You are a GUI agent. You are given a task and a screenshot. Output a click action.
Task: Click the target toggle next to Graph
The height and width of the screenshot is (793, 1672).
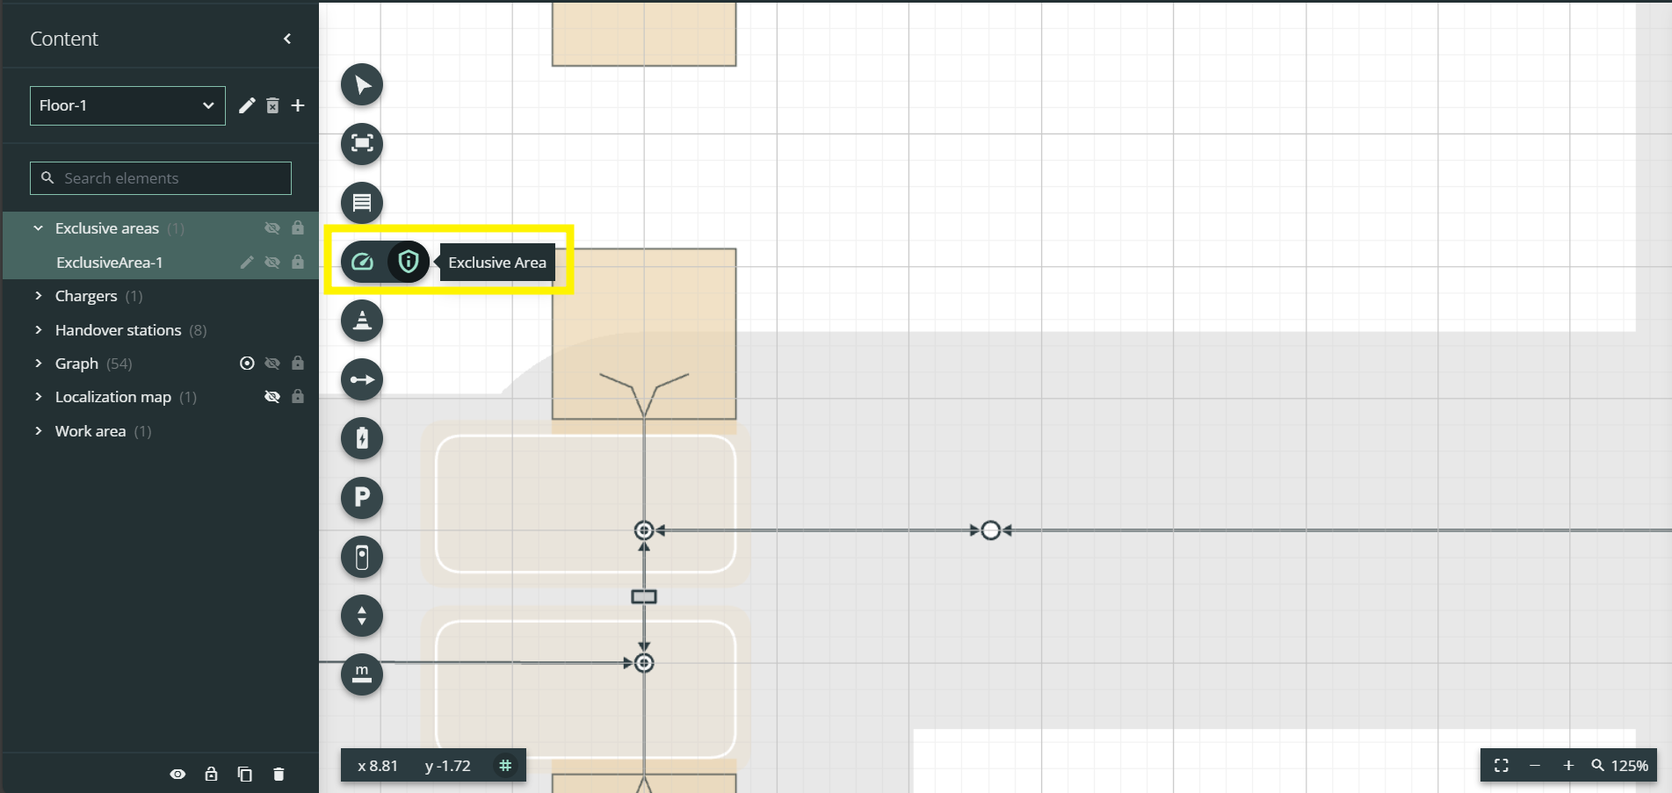[x=247, y=363]
